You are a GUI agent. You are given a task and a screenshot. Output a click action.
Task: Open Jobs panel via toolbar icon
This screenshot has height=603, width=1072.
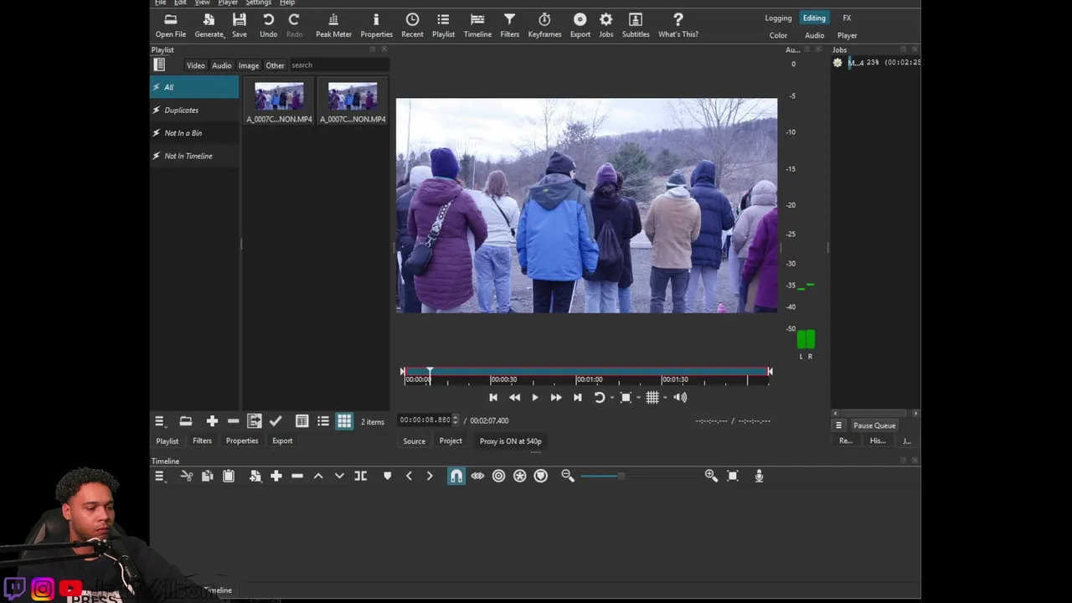[606, 25]
